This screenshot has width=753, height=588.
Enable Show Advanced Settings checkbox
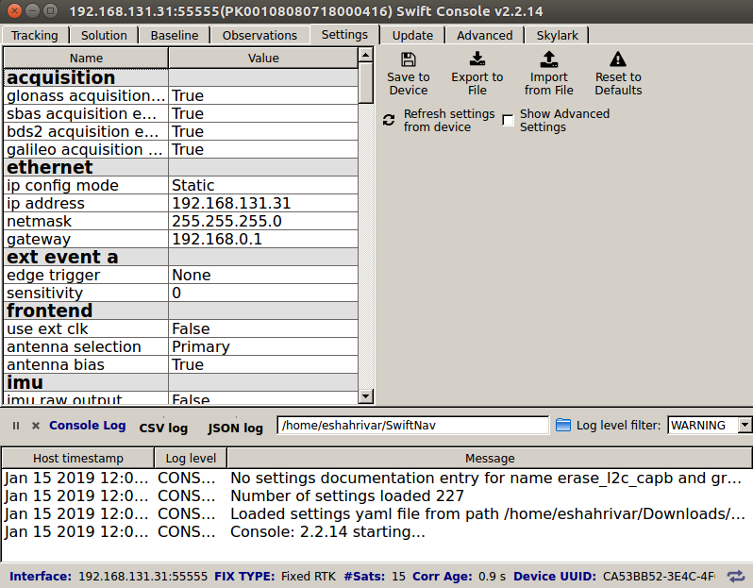coord(509,121)
